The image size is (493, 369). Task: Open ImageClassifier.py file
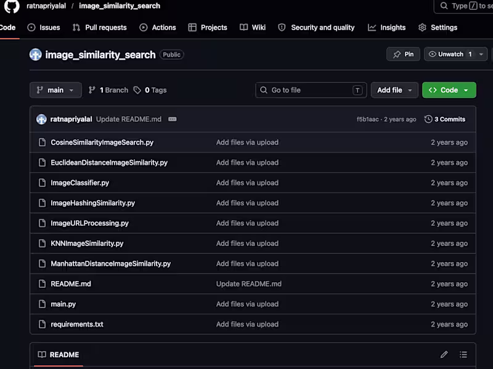pos(80,183)
